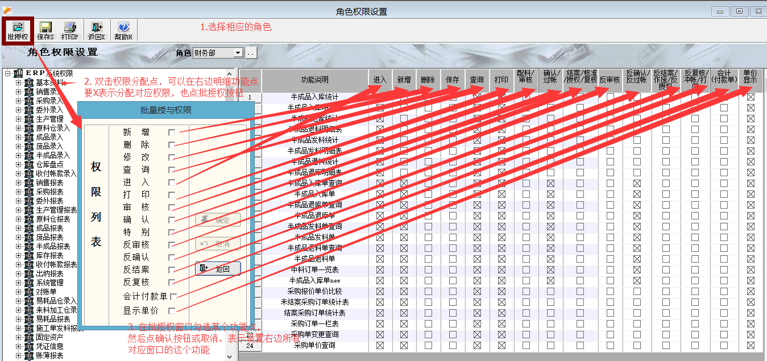
Task: Click the scrollbar beside the permission tree
Action: [x=230, y=171]
